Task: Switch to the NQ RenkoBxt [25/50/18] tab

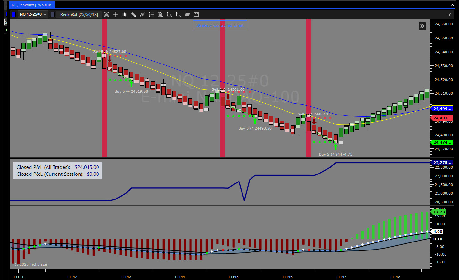Action: coord(32,5)
